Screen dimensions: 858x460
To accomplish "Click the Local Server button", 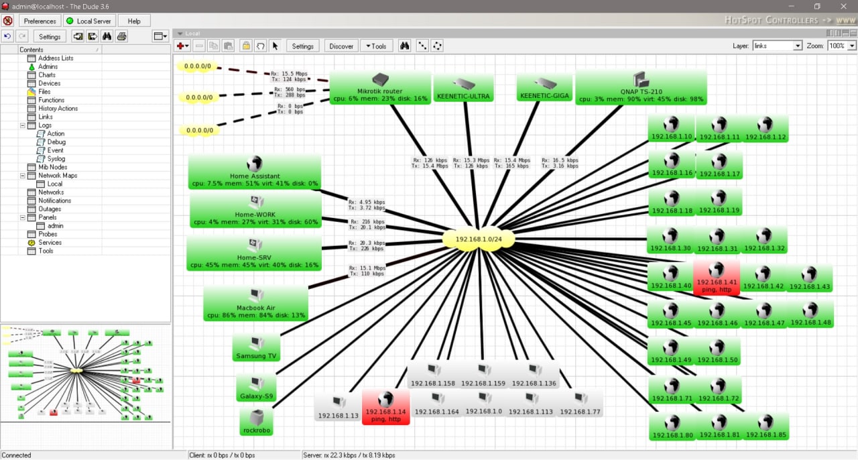I will (x=89, y=21).
